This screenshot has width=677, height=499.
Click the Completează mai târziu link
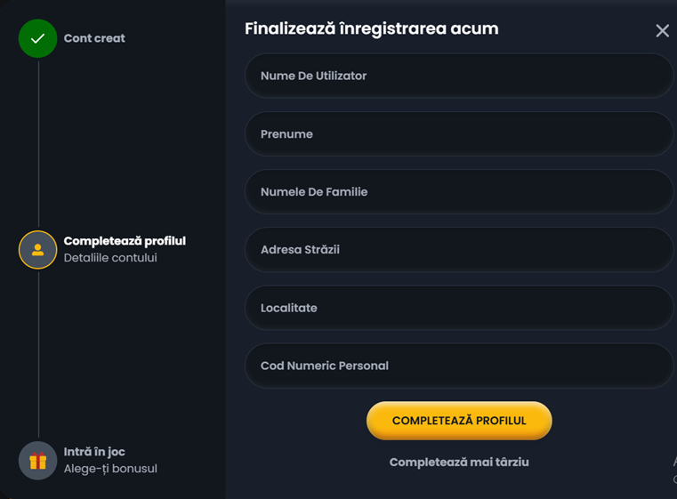tap(459, 463)
